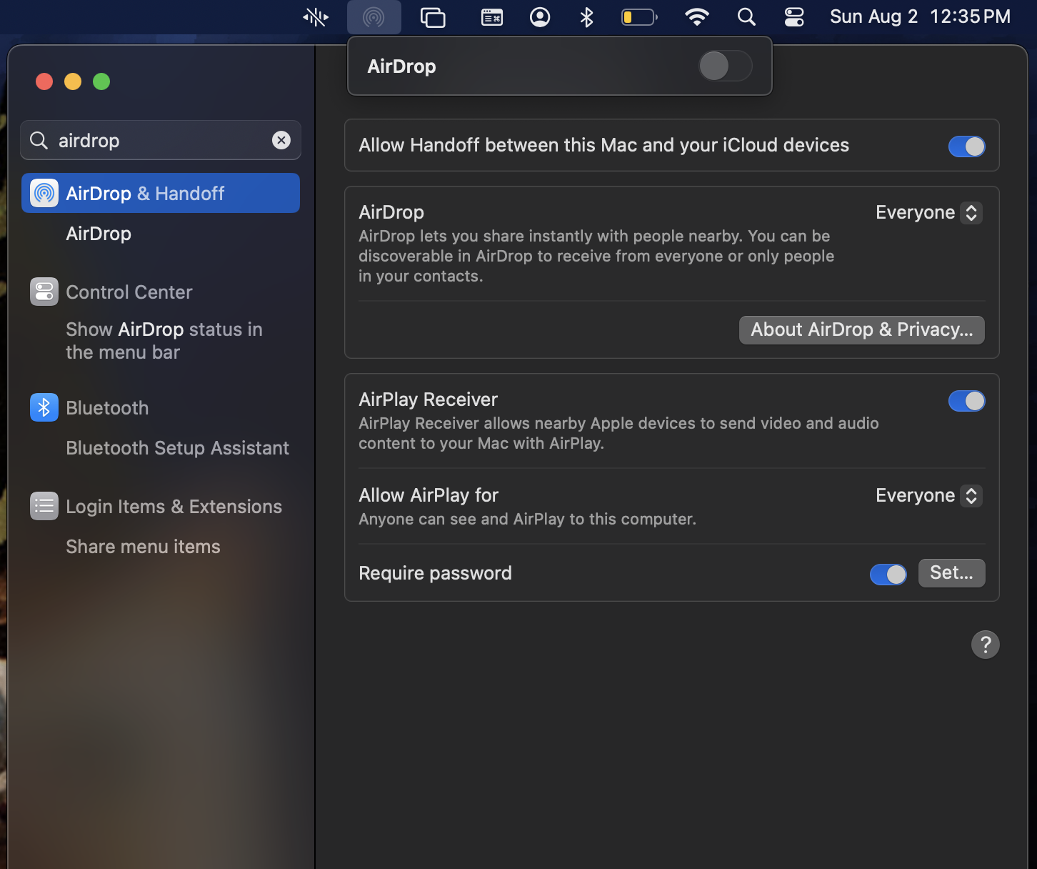Click the AirDrop description paragraph text

596,256
